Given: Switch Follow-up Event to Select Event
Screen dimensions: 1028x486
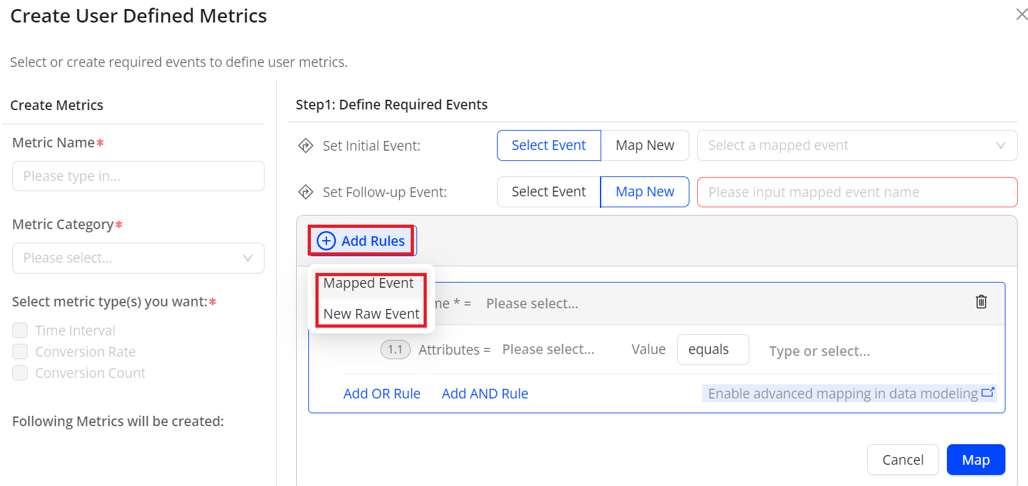Looking at the screenshot, I should coord(548,192).
